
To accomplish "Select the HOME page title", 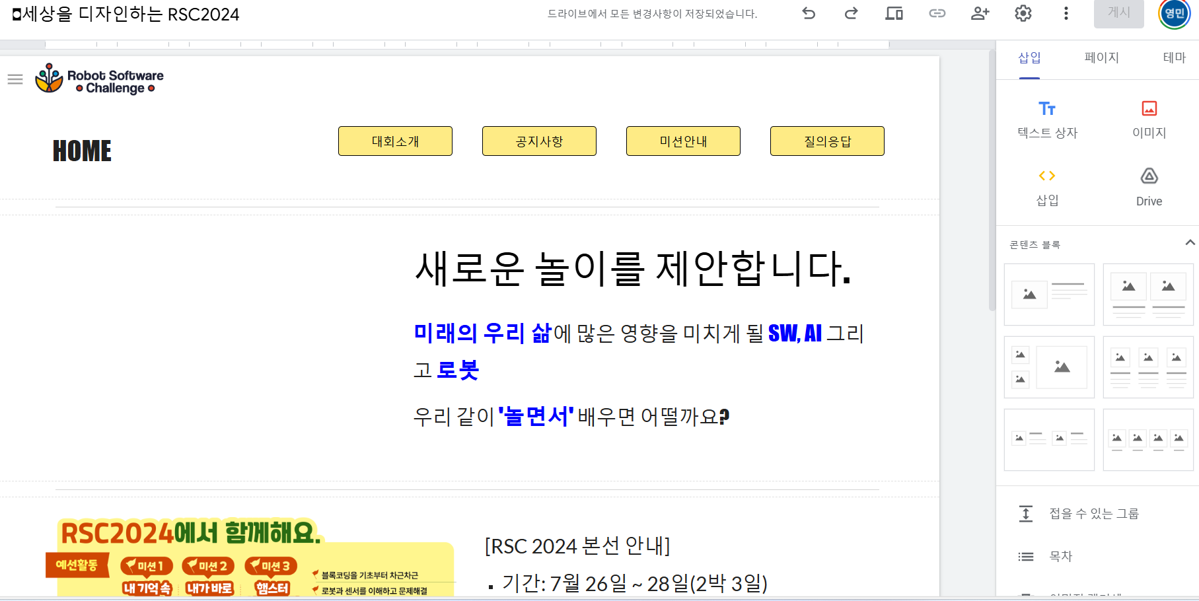I will pyautogui.click(x=82, y=151).
